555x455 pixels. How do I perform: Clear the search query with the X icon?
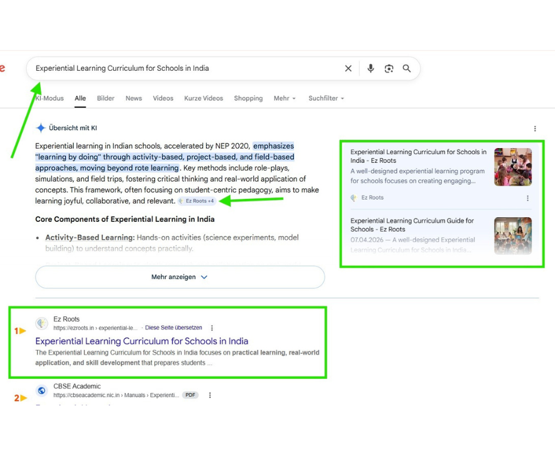click(348, 68)
